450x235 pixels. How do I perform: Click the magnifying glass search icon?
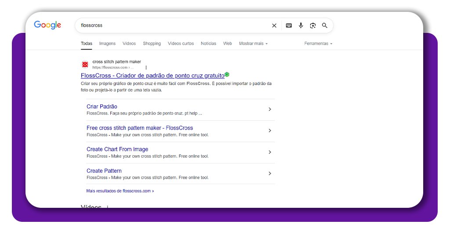(325, 25)
